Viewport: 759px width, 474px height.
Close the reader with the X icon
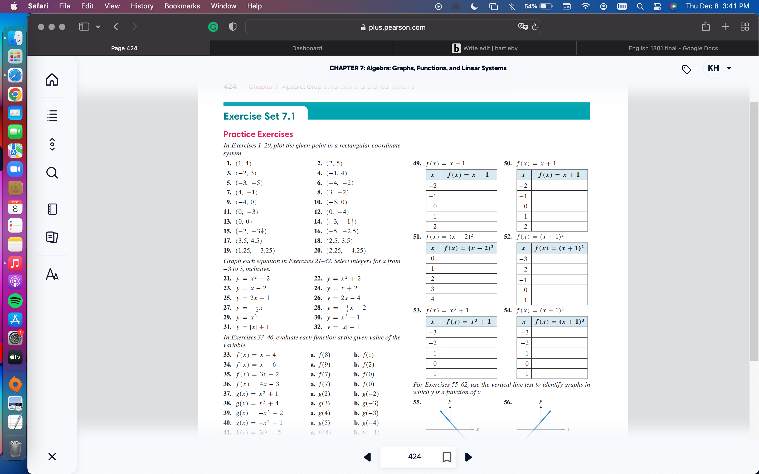52,456
